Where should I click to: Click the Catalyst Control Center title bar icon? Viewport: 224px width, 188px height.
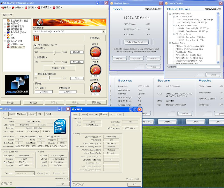click(x=1, y=3)
